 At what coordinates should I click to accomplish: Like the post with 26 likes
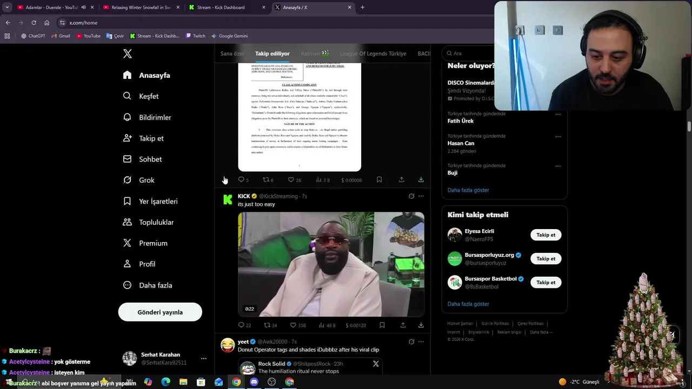point(294,180)
